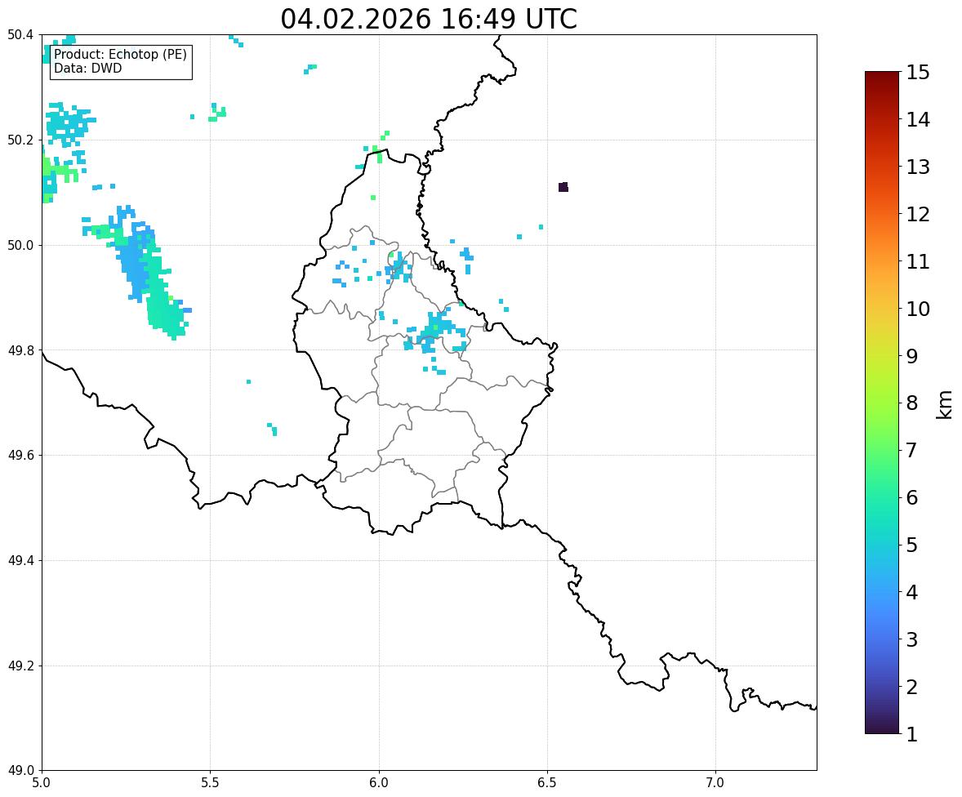Click the longitude tick label "6.0"
The height and width of the screenshot is (797, 962).
pos(379,783)
